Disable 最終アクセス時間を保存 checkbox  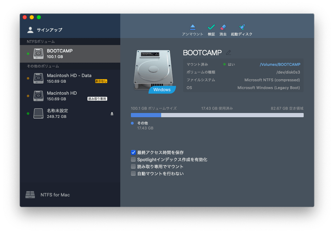coord(133,152)
